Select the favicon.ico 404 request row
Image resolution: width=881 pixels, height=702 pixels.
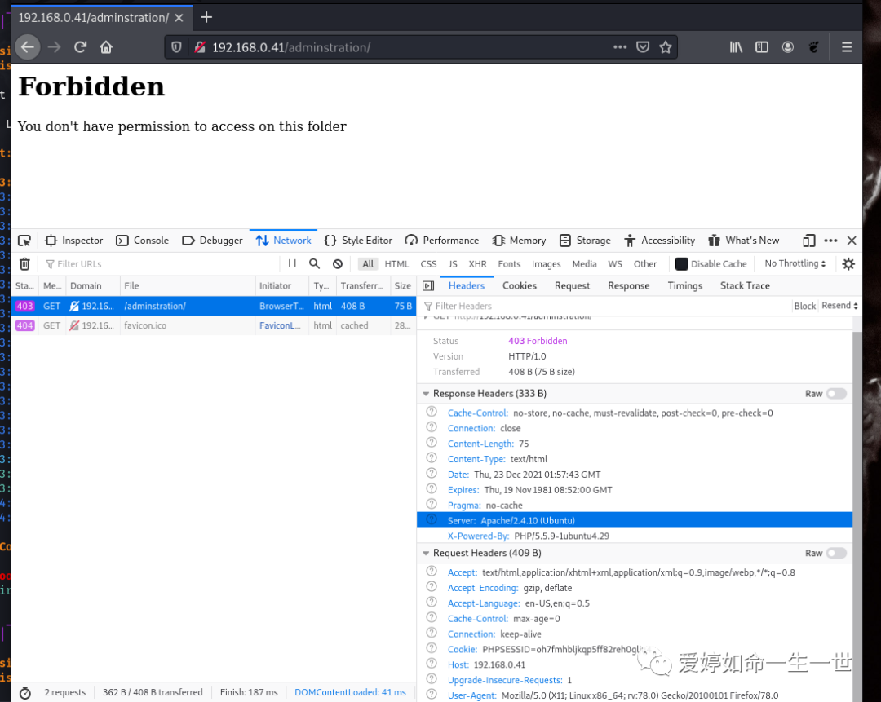point(214,326)
